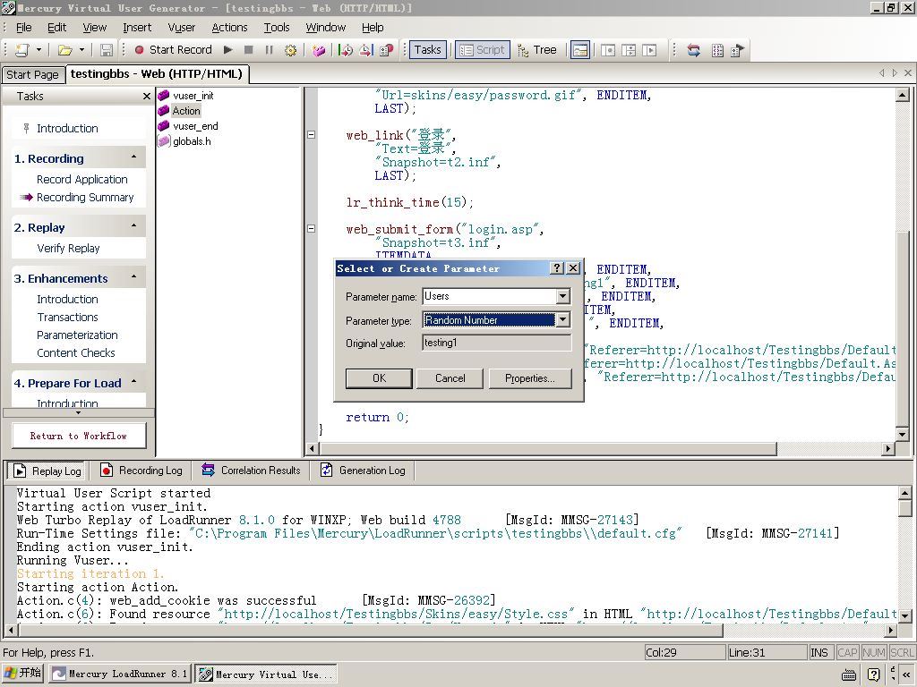Click the Start Record button
The height and width of the screenshot is (687, 917).
pyautogui.click(x=173, y=50)
